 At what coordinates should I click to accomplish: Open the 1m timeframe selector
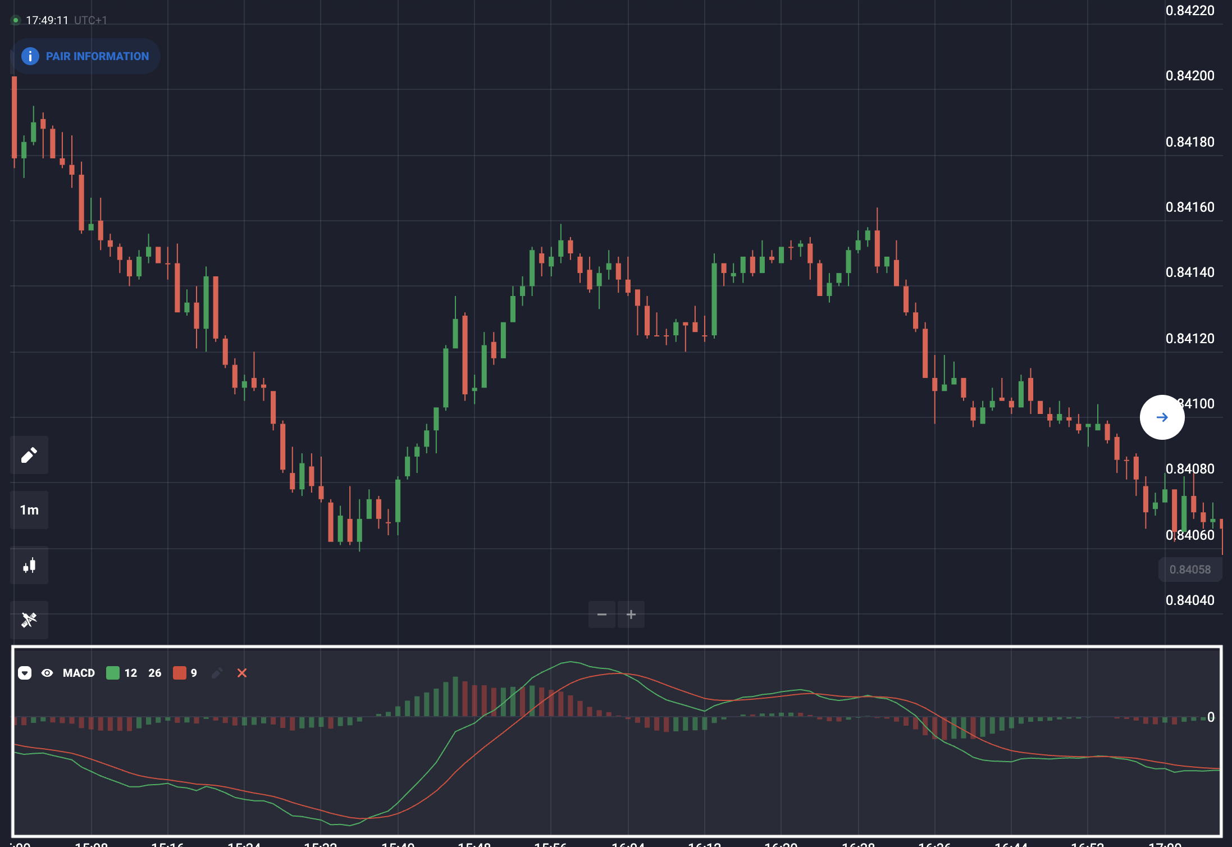coord(29,510)
